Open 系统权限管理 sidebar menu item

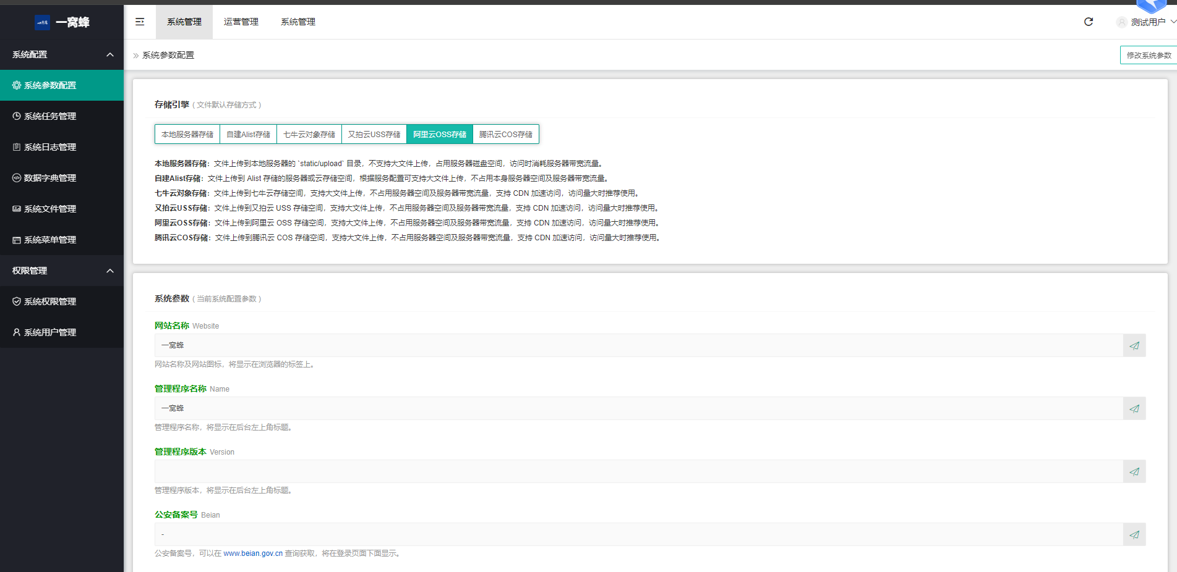(62, 301)
